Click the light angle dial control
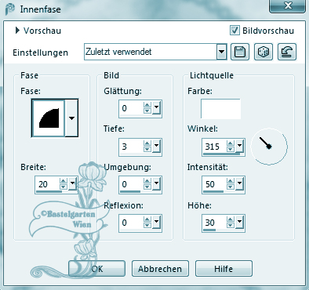The height and width of the screenshot is (290, 309). point(269,147)
